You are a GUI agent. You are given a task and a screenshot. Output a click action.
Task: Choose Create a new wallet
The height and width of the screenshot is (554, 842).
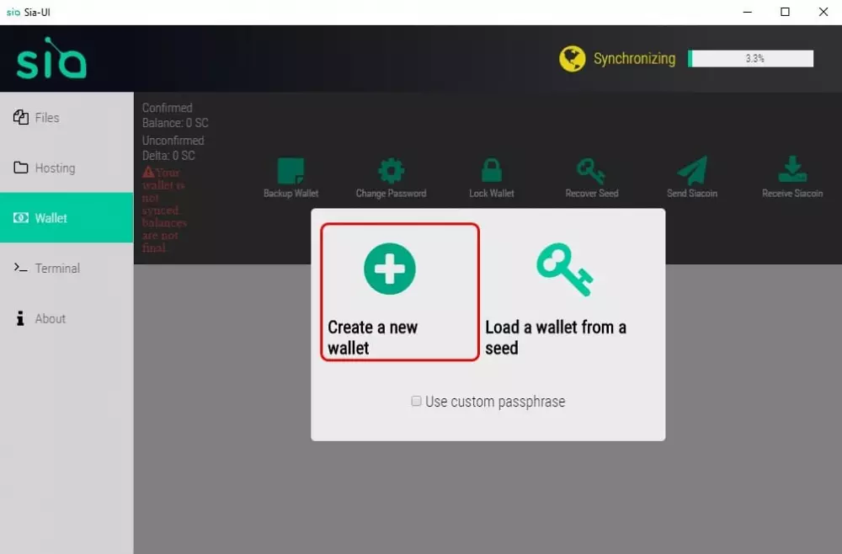(x=399, y=292)
